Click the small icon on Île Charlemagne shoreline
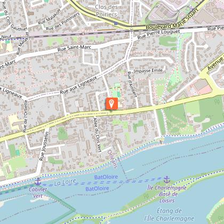The height and width of the screenshot is (224, 224). (x=146, y=196)
